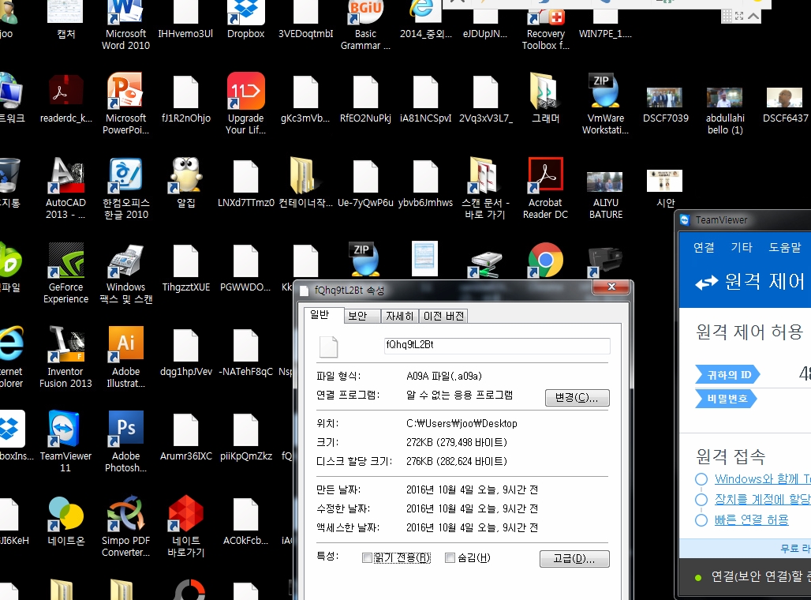Viewport: 811px width, 600px height.
Task: Select the 장치를 계정에 할당 radio option
Action: click(701, 500)
